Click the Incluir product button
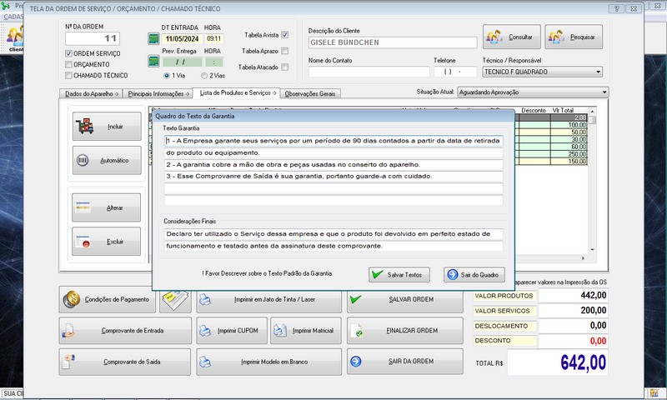The height and width of the screenshot is (400, 667). [x=107, y=126]
